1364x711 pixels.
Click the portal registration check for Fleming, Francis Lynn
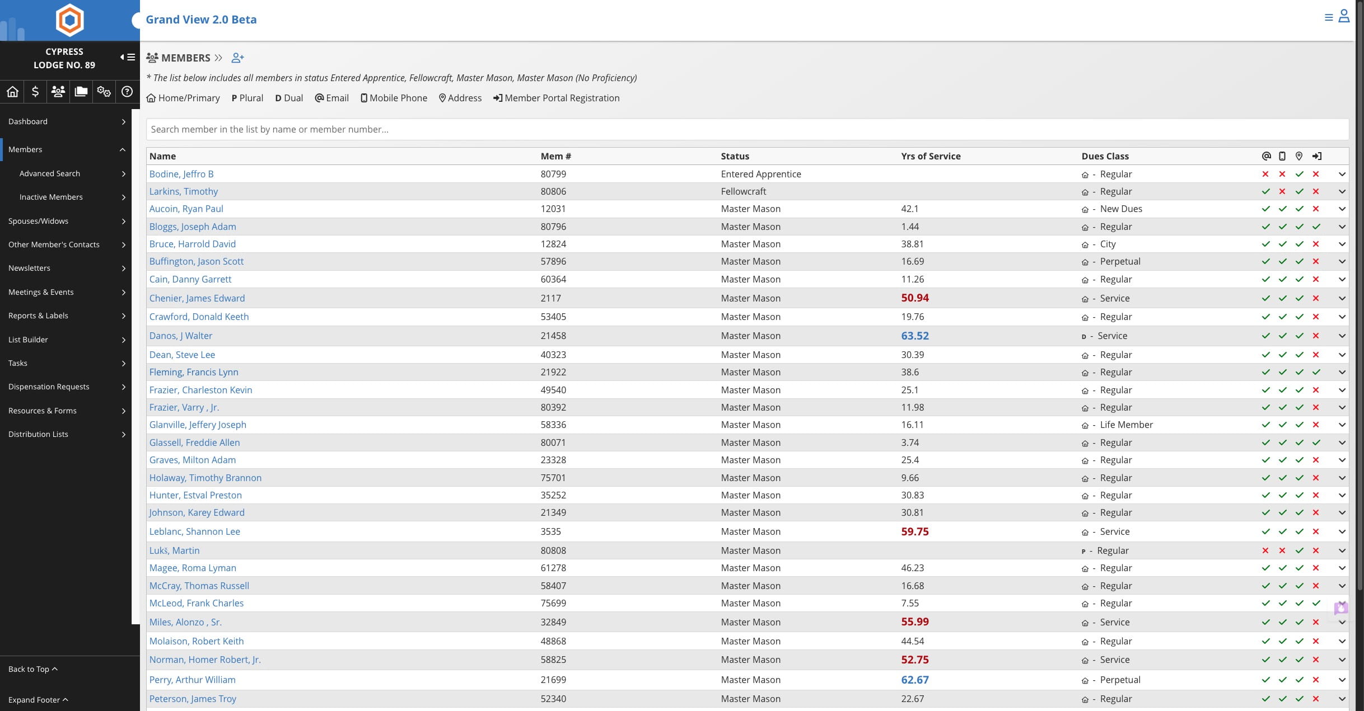1316,372
